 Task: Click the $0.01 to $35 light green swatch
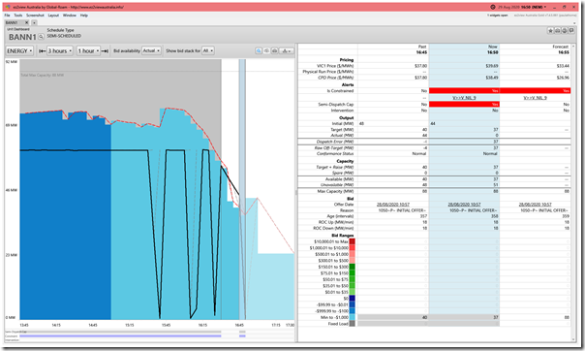[352, 292]
